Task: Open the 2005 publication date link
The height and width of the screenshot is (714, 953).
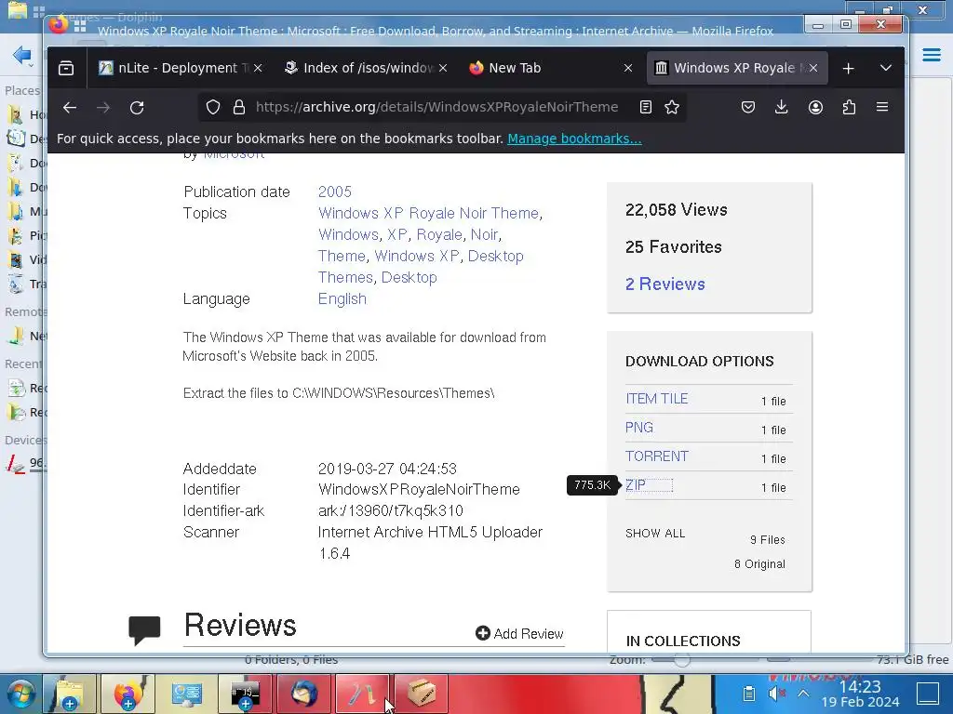Action: 335,192
